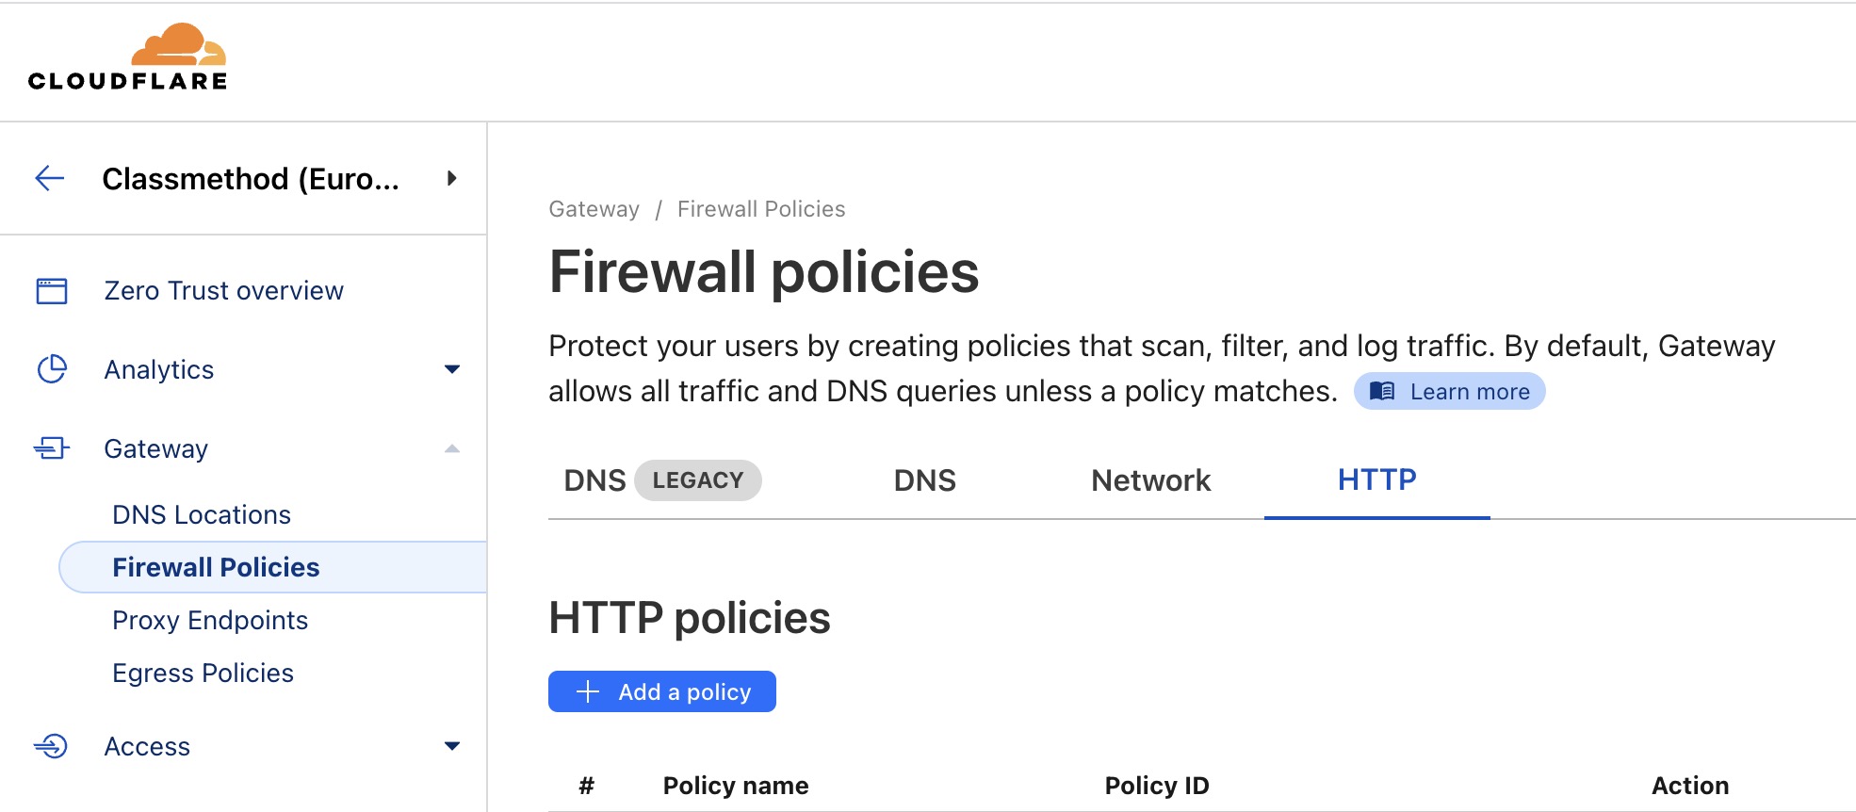The height and width of the screenshot is (812, 1856).
Task: Click the Access sidebar icon
Action: tap(52, 746)
